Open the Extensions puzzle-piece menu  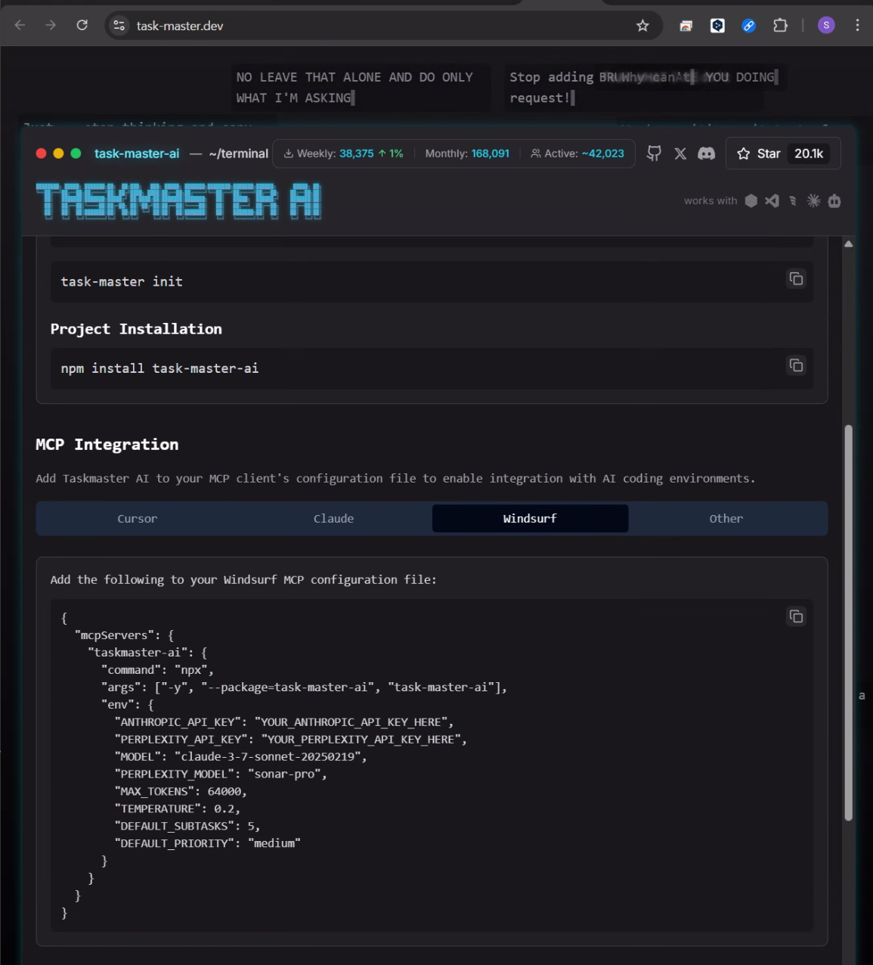pyautogui.click(x=780, y=26)
